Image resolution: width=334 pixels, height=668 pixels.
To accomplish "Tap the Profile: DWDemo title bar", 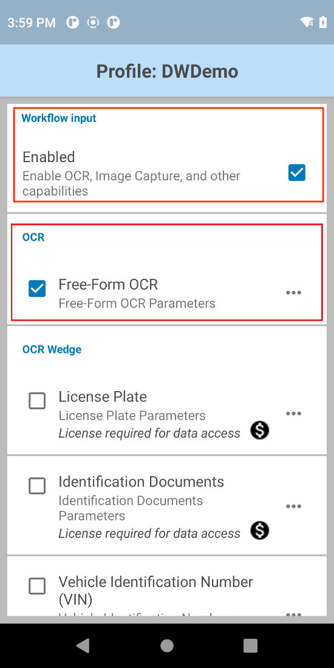I will (x=167, y=70).
